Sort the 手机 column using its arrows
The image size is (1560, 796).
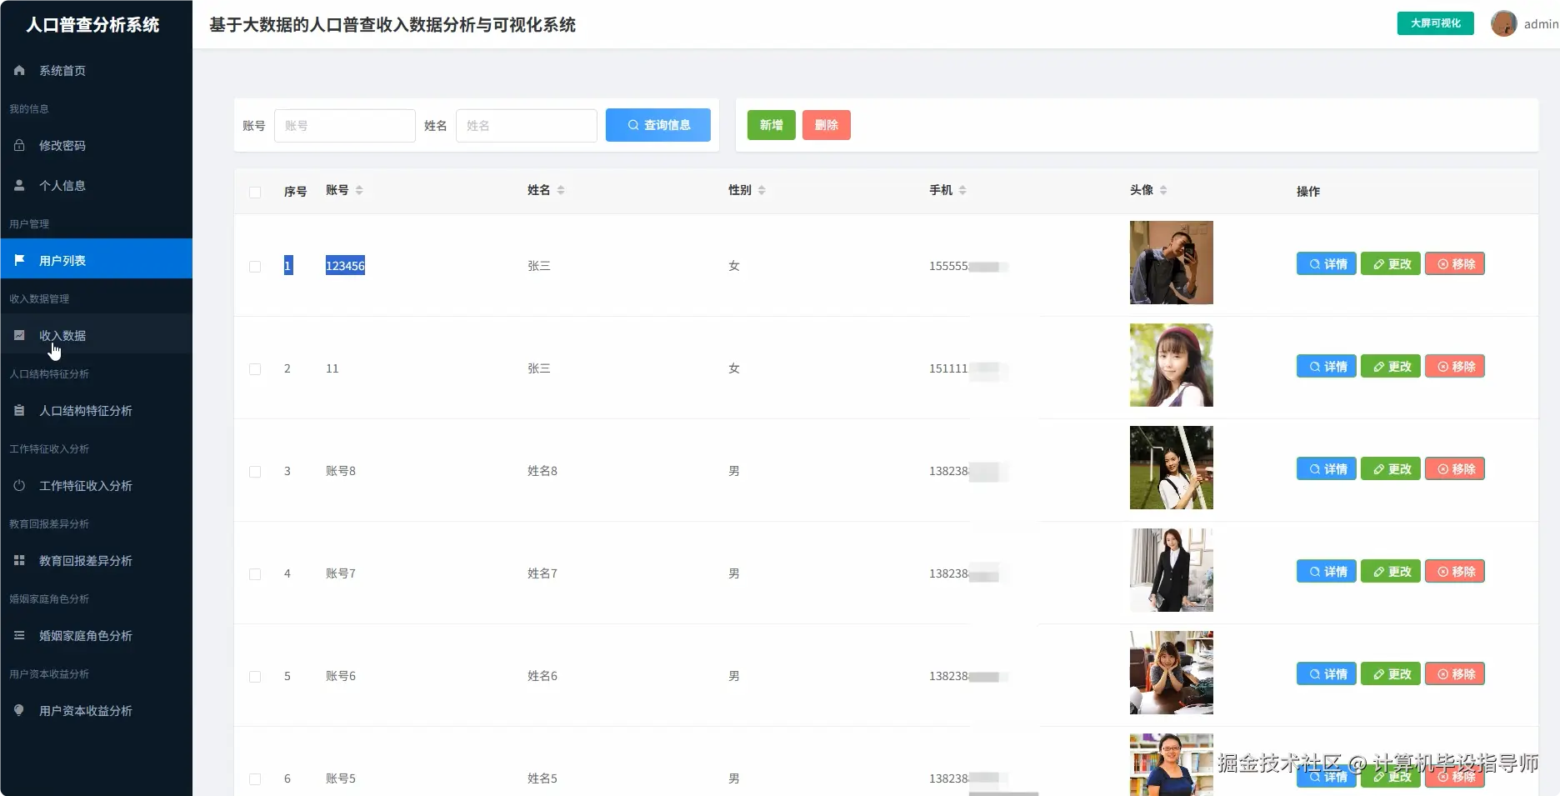tap(962, 190)
